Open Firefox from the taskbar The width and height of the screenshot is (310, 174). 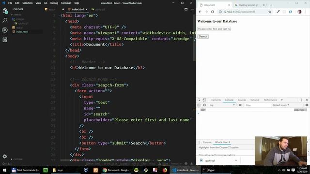[165, 170]
